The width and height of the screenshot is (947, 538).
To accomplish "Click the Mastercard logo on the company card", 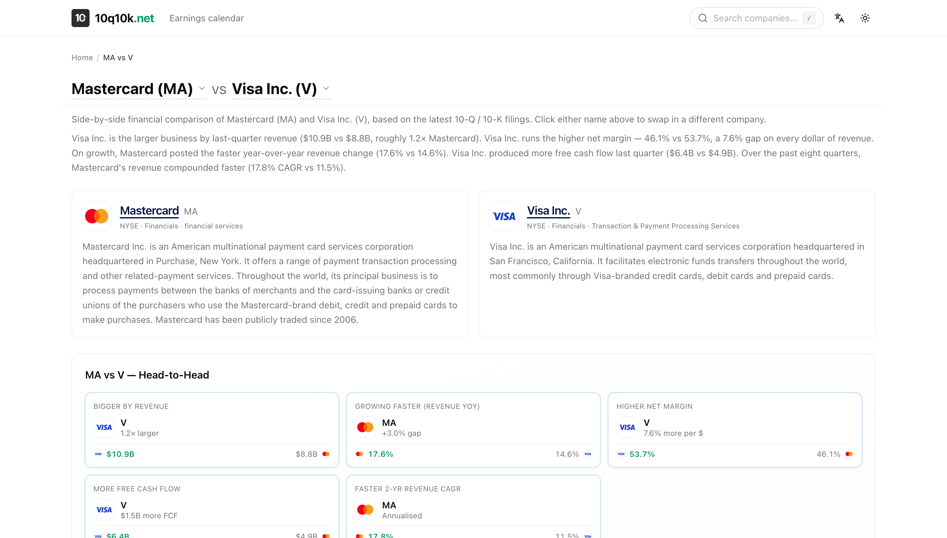I will [96, 216].
